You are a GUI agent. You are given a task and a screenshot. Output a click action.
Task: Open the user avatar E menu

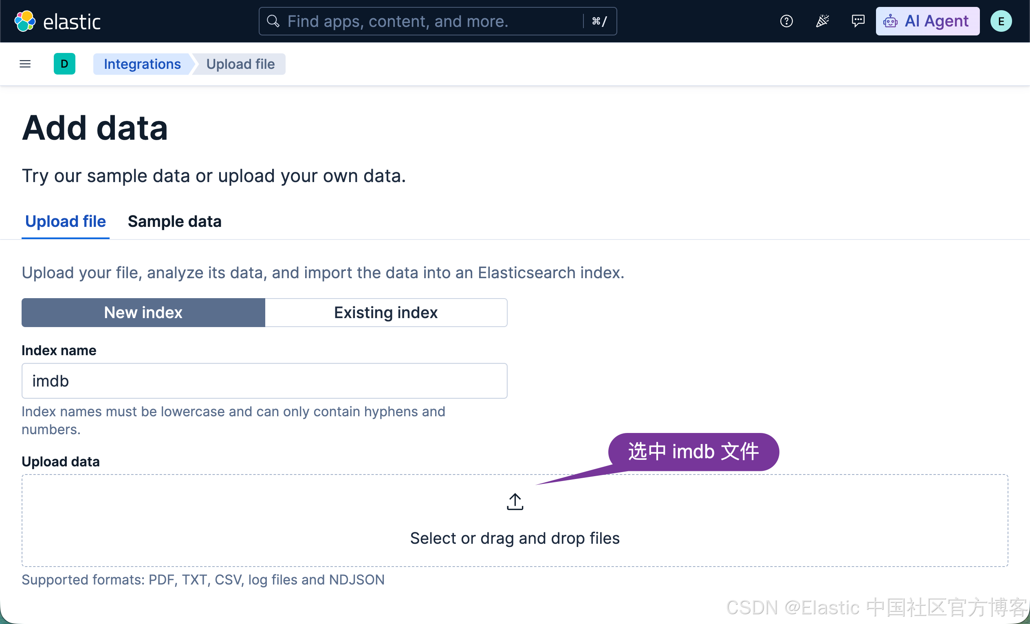click(x=1001, y=21)
